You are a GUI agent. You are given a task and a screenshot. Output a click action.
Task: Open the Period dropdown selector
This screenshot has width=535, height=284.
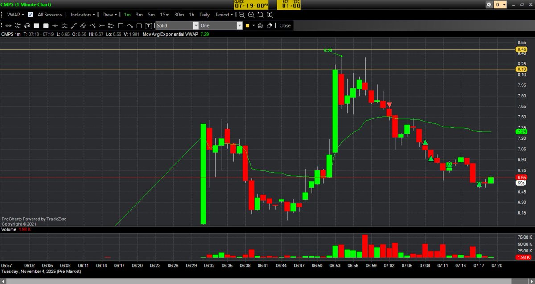click(x=223, y=15)
